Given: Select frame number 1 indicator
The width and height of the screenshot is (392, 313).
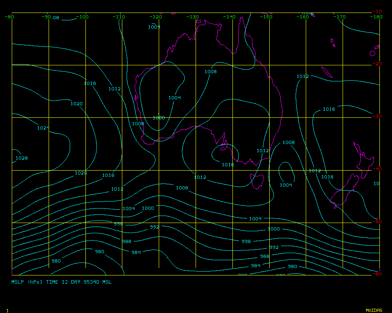Looking at the screenshot, I should [7, 310].
